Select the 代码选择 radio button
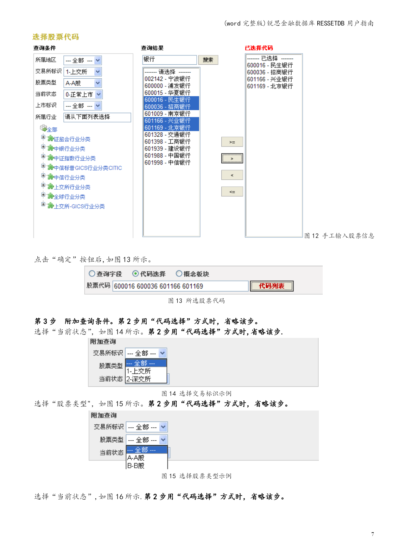The image size is (393, 556). (136, 274)
